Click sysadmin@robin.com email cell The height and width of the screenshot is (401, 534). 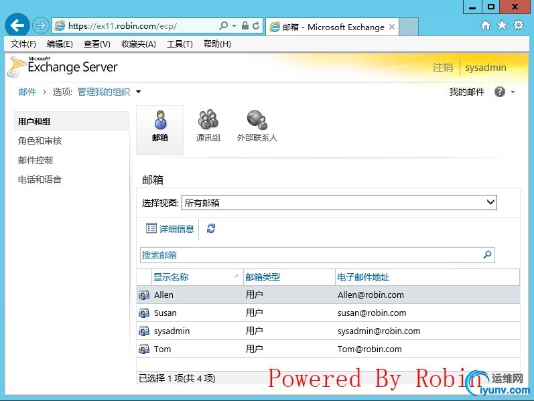pos(379,331)
